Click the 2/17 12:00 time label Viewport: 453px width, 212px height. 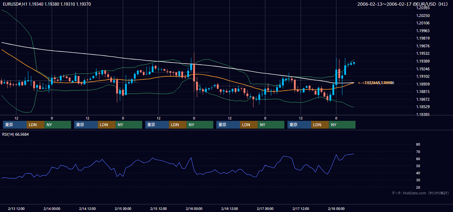coord(301,208)
